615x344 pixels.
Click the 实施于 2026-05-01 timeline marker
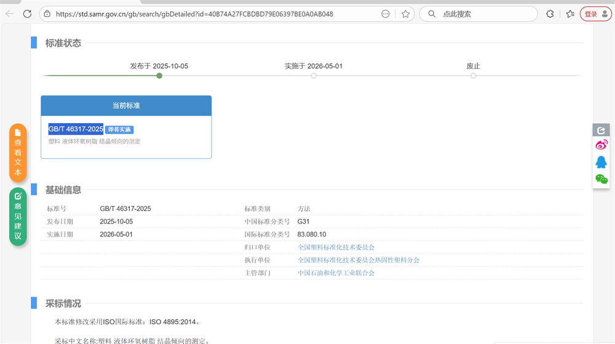[314, 76]
